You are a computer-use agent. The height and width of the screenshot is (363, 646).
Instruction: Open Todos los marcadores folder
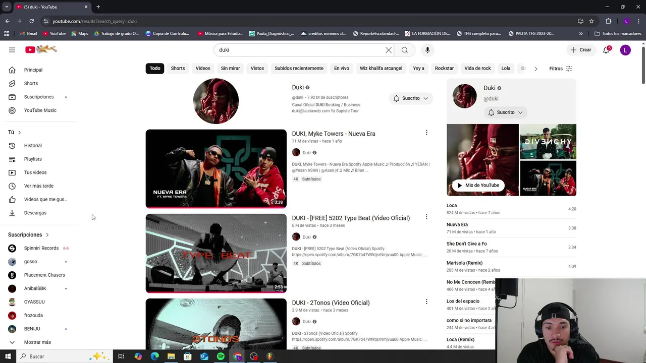(618, 34)
